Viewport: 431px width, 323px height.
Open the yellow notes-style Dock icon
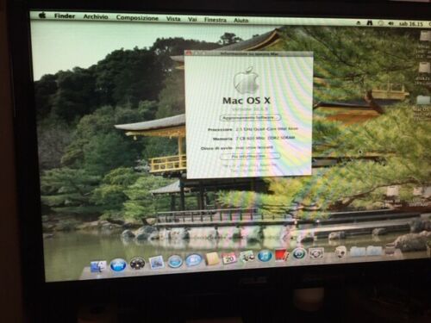pyautogui.click(x=212, y=258)
